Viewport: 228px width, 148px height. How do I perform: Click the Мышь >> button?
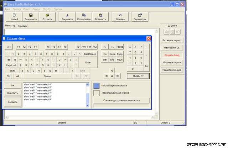tap(138, 76)
